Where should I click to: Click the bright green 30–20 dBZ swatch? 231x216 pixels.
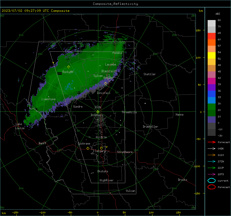(x=211, y=107)
